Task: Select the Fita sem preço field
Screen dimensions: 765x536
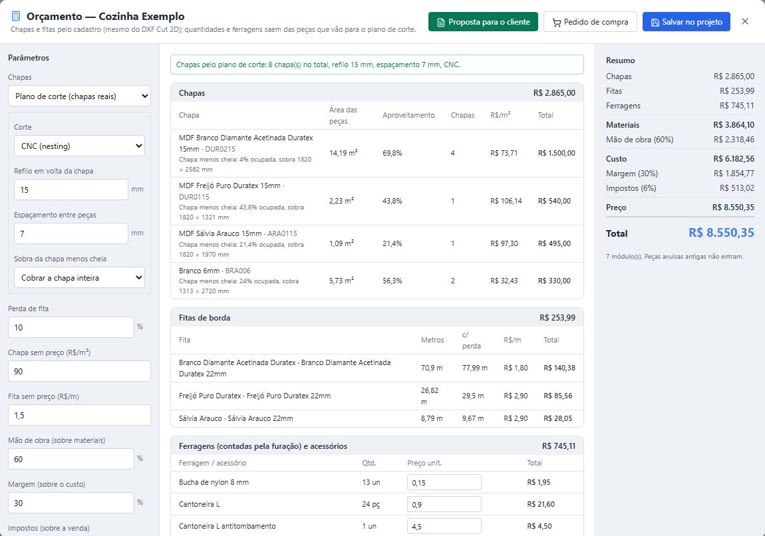Action: pos(80,415)
